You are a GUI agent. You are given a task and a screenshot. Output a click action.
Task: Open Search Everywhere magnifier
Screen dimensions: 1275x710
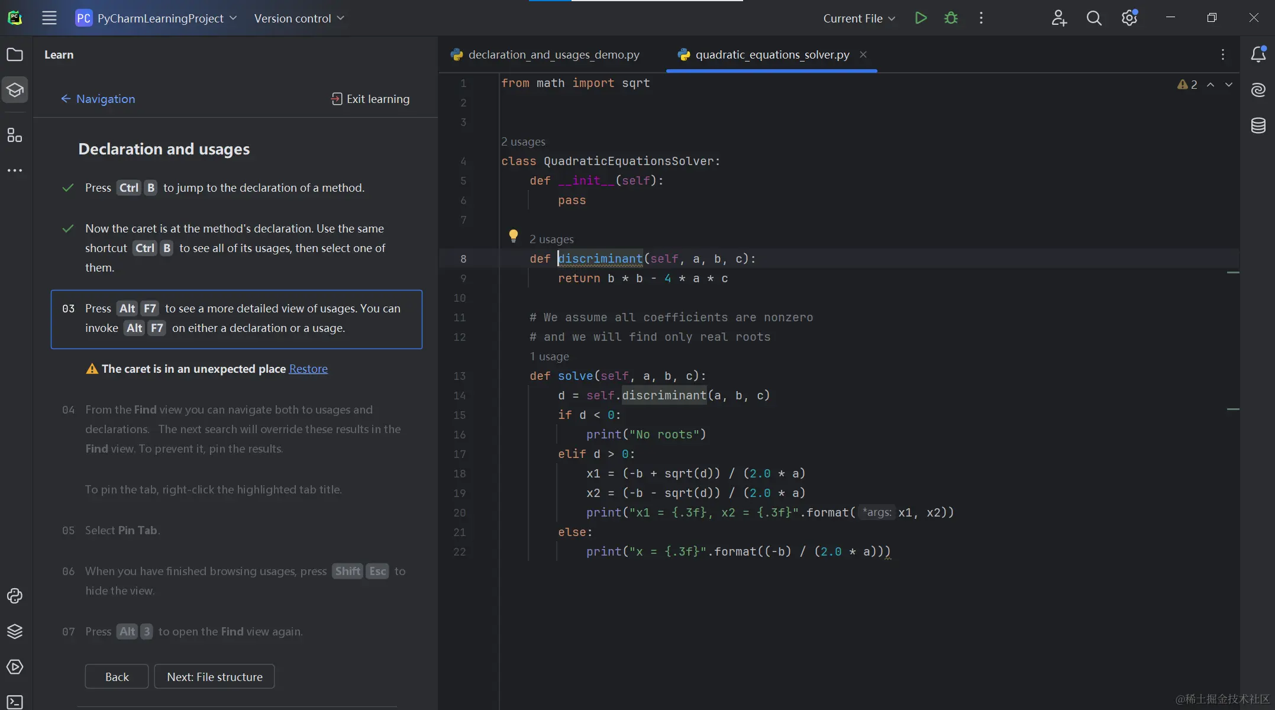[1094, 18]
